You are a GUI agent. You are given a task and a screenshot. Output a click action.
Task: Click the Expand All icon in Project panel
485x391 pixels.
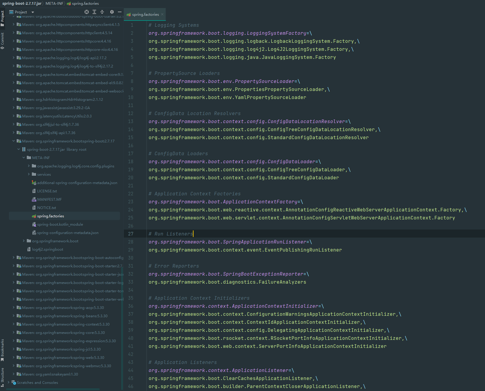94,12
